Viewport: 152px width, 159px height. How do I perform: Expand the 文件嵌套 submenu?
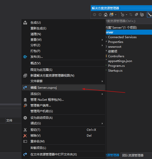(64, 81)
